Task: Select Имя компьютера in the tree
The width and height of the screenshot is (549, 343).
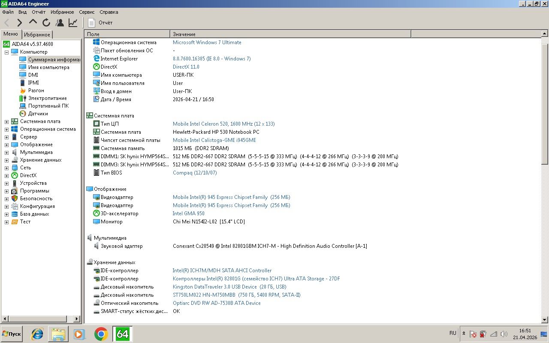Action: 48,67
